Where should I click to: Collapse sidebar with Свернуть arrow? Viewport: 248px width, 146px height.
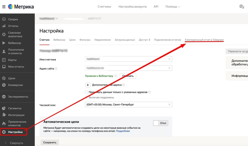click(6, 143)
